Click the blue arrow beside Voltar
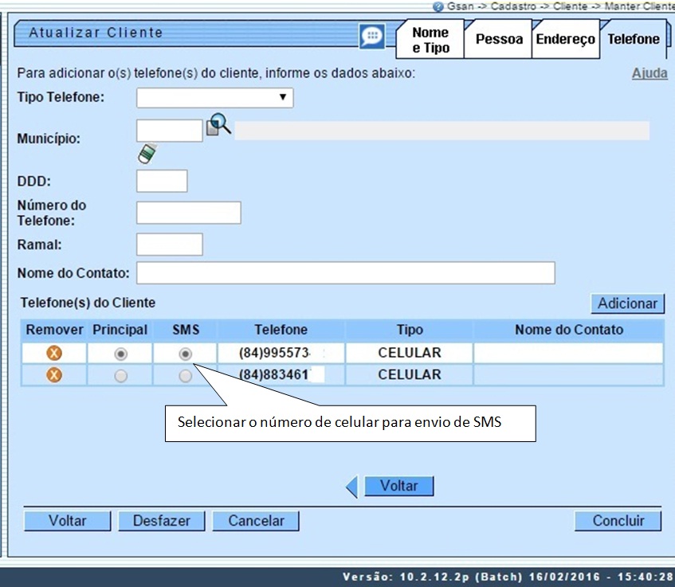 click(x=351, y=486)
